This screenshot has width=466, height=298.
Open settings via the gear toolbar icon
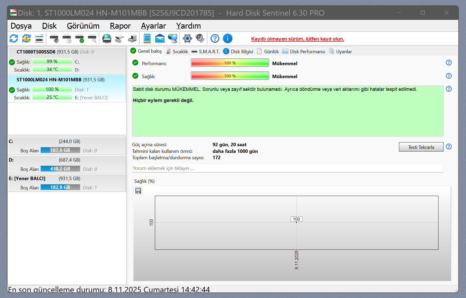click(187, 39)
